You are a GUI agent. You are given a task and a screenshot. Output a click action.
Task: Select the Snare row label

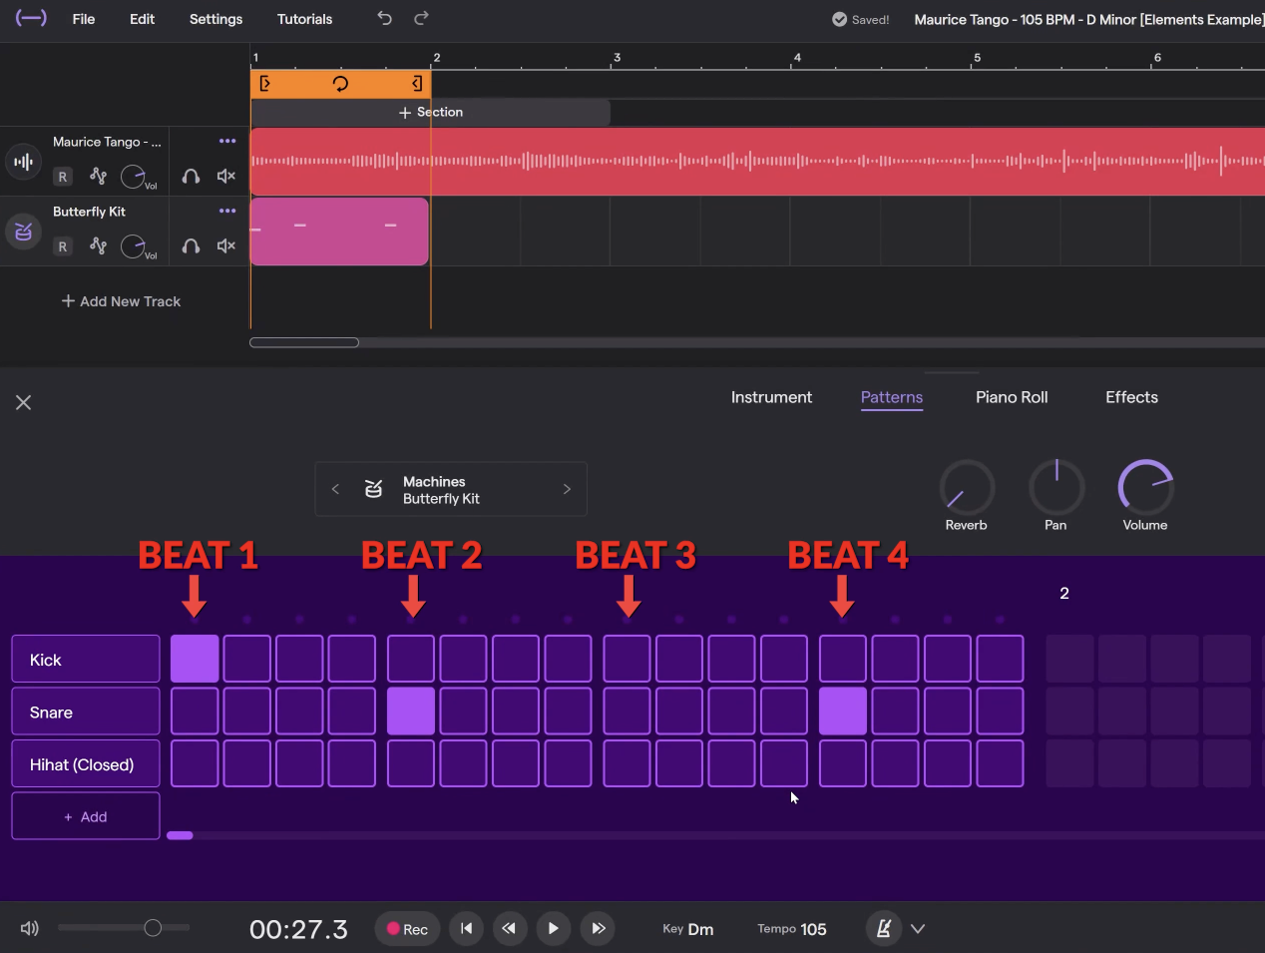click(x=86, y=713)
